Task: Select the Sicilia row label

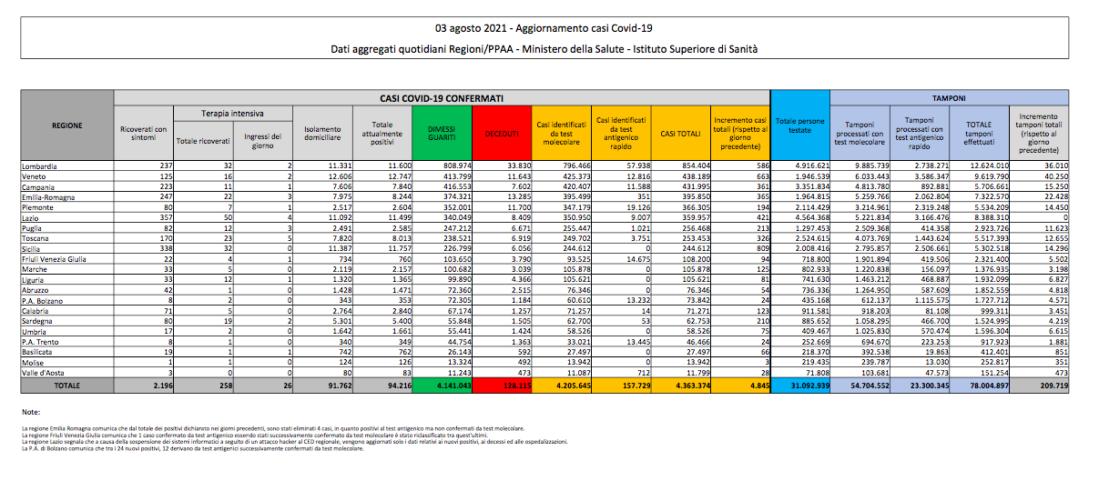Action: pos(35,249)
